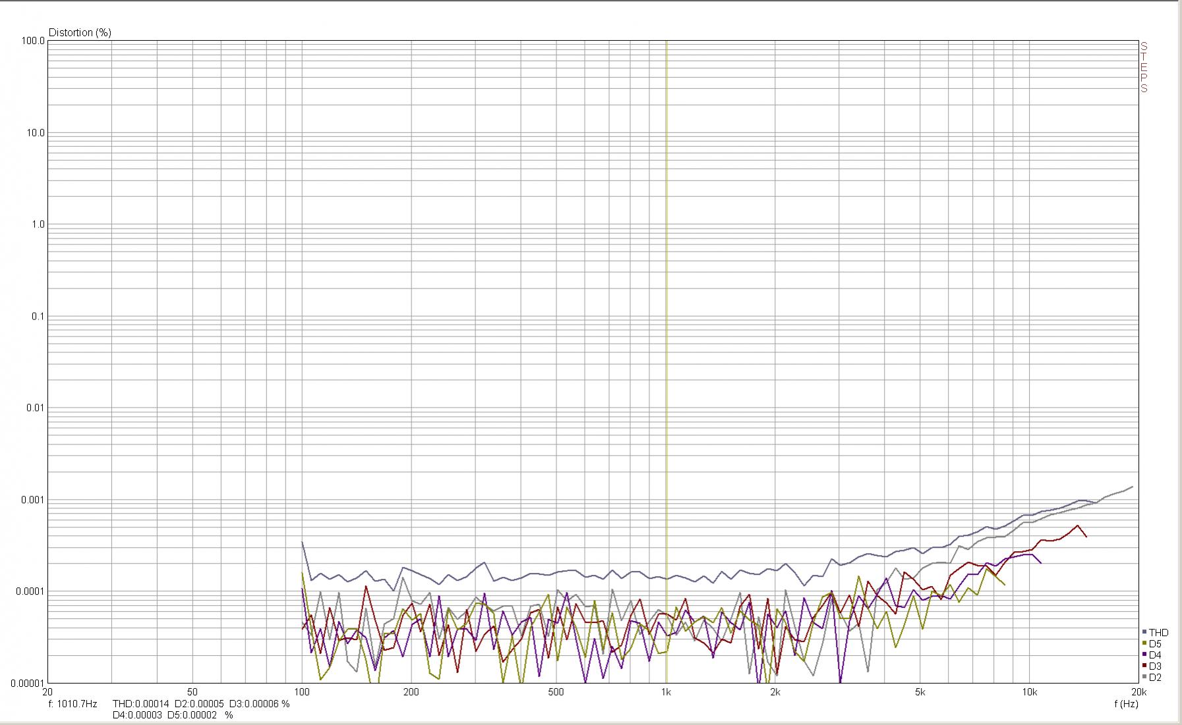Click the 50 x-axis frequency label
The height and width of the screenshot is (725, 1182).
point(192,692)
